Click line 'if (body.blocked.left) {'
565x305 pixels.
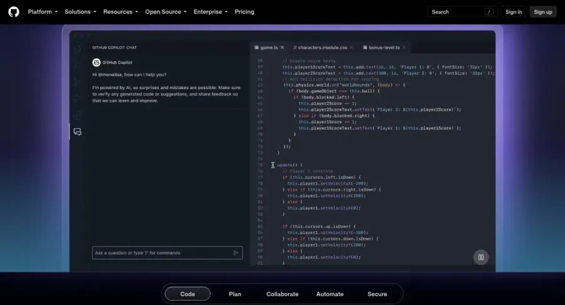[323, 97]
